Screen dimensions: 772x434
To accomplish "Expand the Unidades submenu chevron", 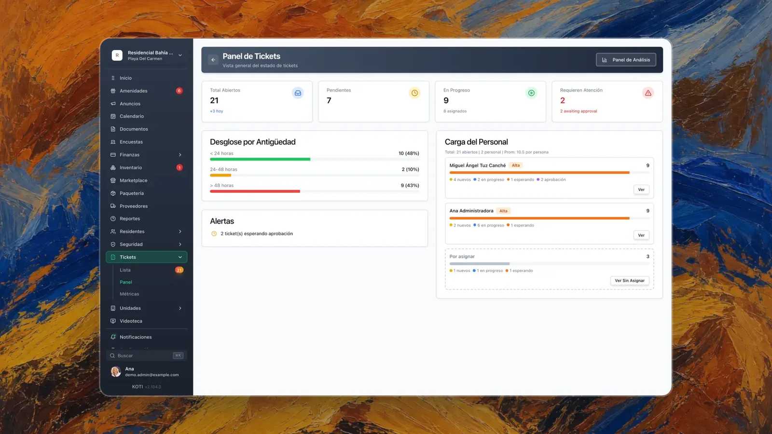I will pos(180,308).
